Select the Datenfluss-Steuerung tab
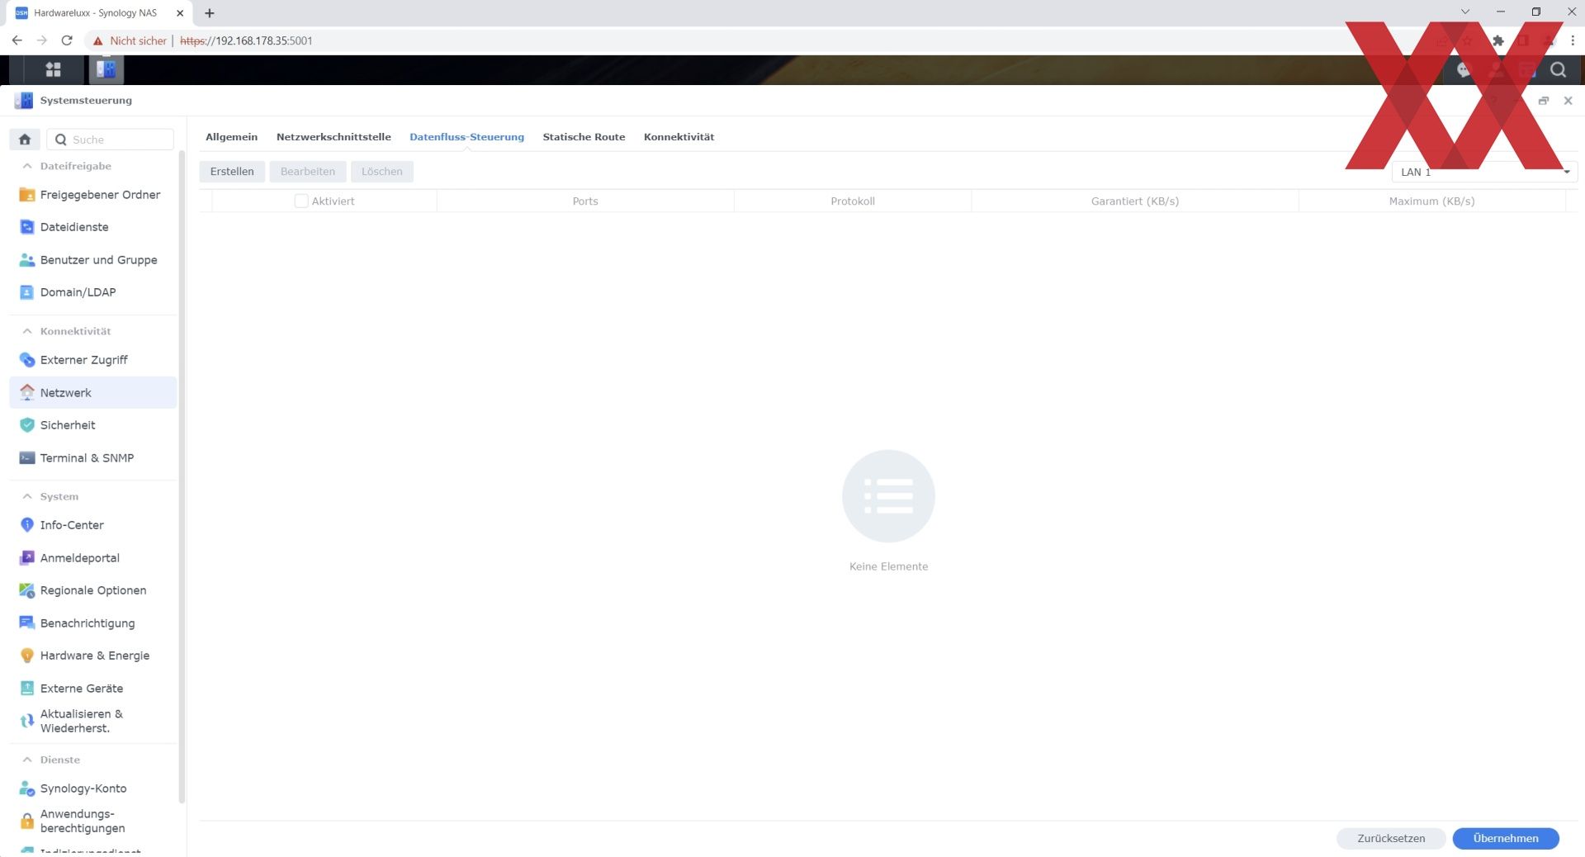 (x=466, y=137)
